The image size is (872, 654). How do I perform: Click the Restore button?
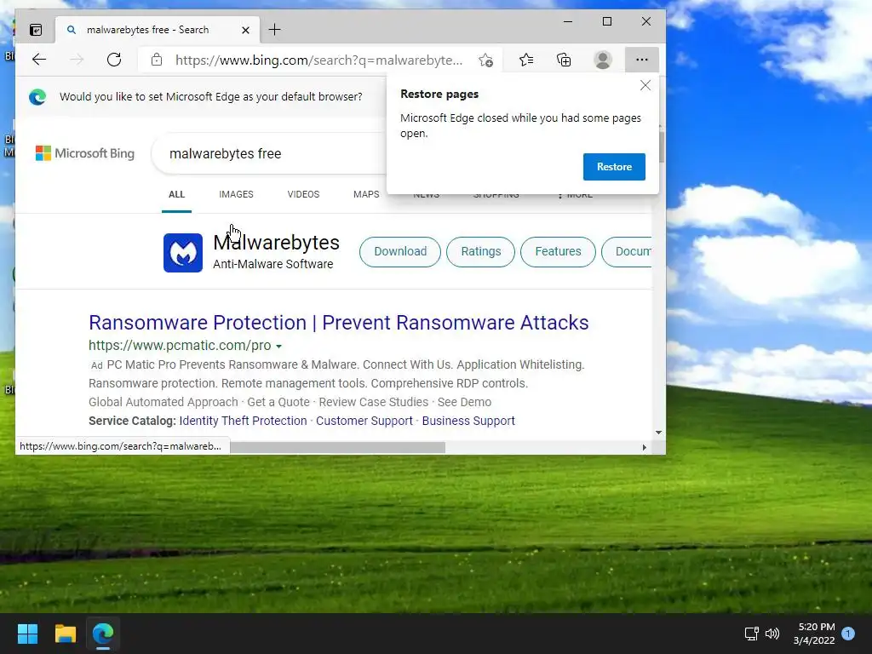pos(614,167)
